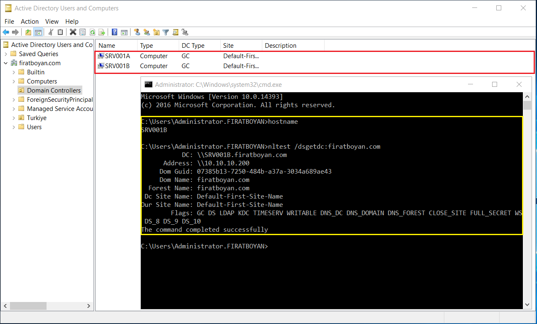The image size is (537, 324).
Task: Expand the ForeignSecurityPrincipals container
Action: coord(14,100)
